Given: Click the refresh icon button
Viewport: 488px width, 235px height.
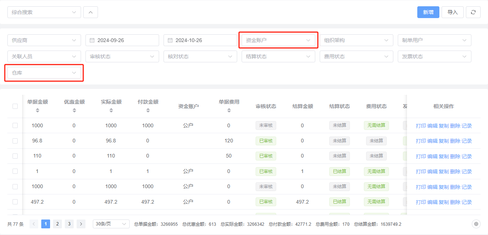Looking at the screenshot, I should click(x=473, y=12).
